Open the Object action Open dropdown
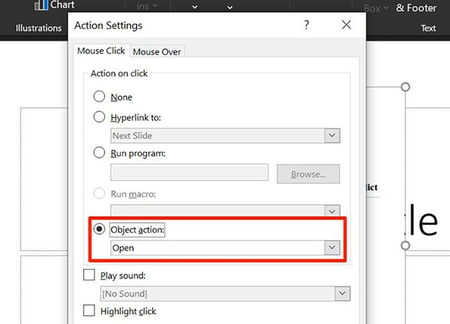 tap(332, 248)
